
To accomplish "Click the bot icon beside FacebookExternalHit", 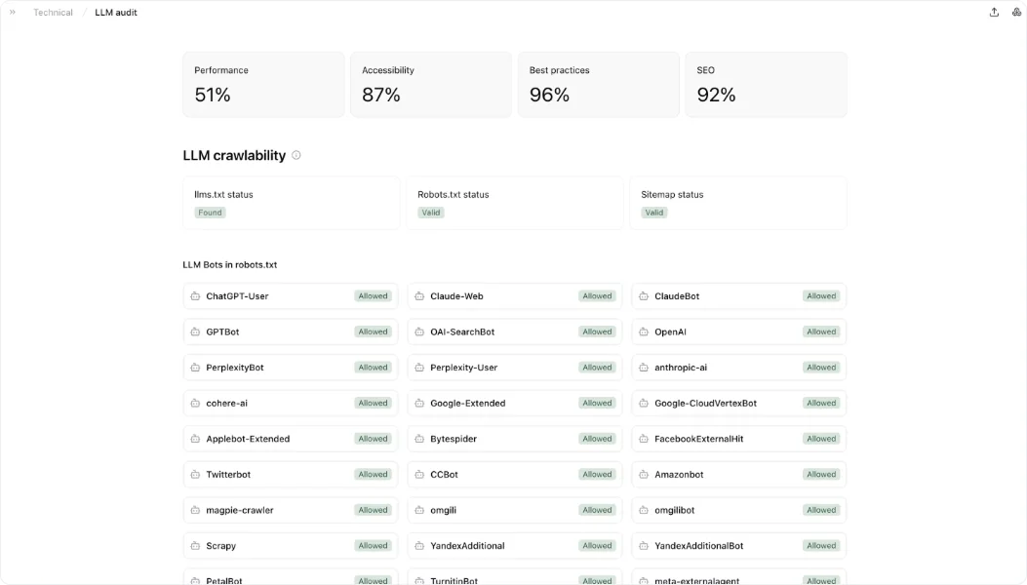I will pos(644,439).
